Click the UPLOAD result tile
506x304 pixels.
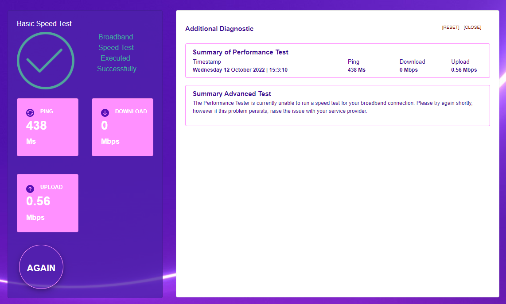[47, 203]
